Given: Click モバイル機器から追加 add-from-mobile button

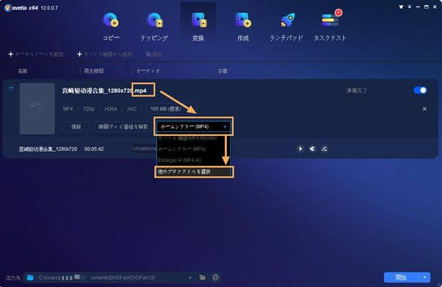Looking at the screenshot, I should tap(105, 54).
